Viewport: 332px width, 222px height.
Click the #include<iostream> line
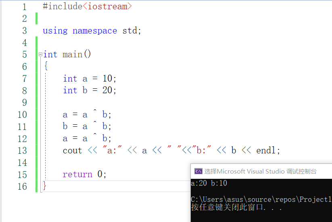pos(87,6)
